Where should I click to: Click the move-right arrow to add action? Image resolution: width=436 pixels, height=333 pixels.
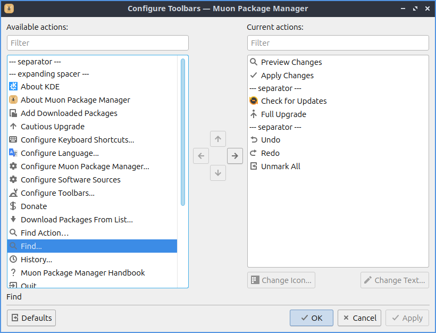tap(234, 156)
